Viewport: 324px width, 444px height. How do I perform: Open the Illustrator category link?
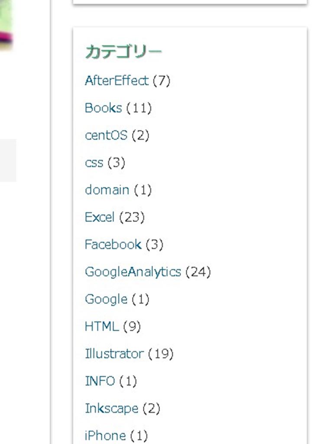click(114, 354)
